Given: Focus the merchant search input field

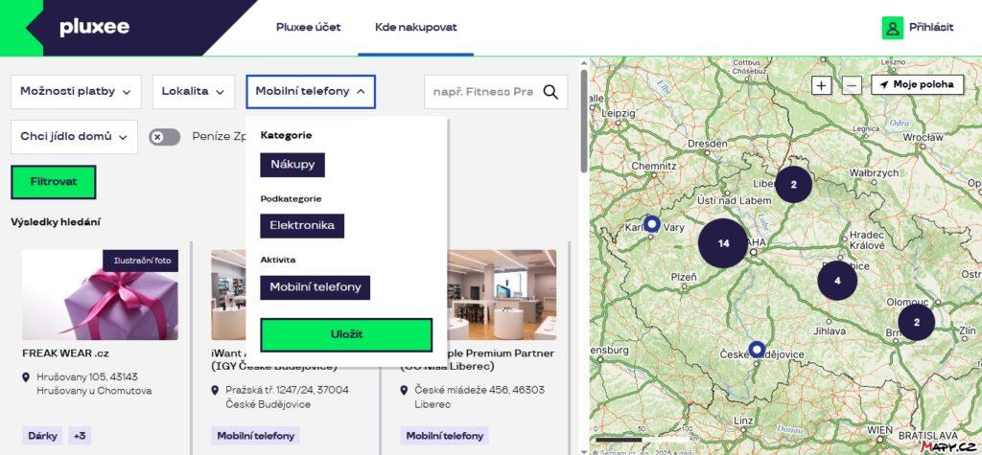Looking at the screenshot, I should (482, 92).
